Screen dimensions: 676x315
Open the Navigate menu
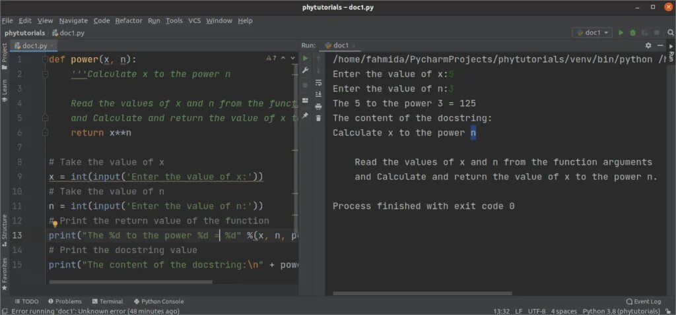pos(73,20)
